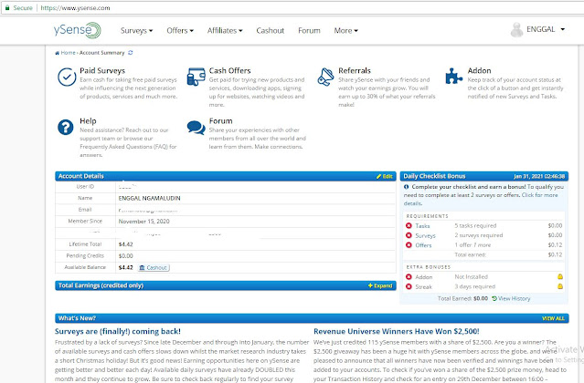Viewport: 584px width, 383px height.
Task: Click the Cash Offers wallet icon
Action: tap(196, 77)
